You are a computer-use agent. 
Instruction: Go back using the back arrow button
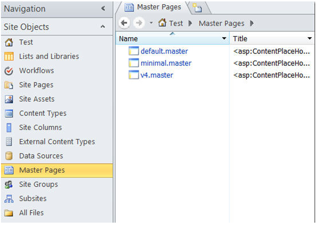point(124,23)
